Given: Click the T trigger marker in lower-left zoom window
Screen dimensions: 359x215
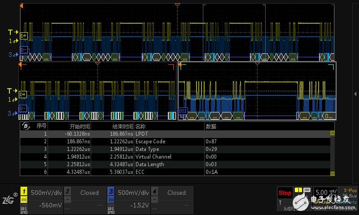Looking at the screenshot, I should pyautogui.click(x=12, y=91).
